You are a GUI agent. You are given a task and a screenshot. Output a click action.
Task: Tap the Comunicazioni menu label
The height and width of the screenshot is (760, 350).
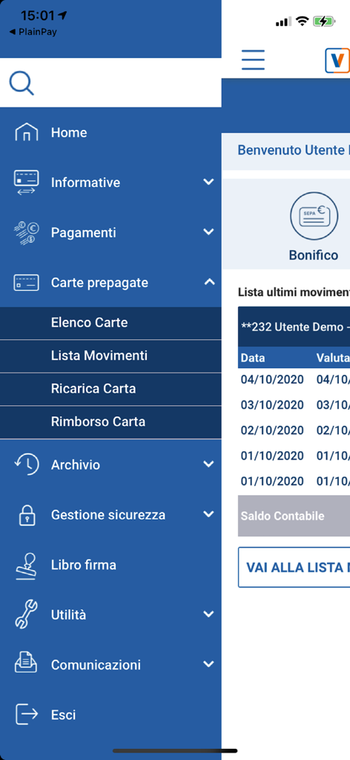[x=96, y=664]
